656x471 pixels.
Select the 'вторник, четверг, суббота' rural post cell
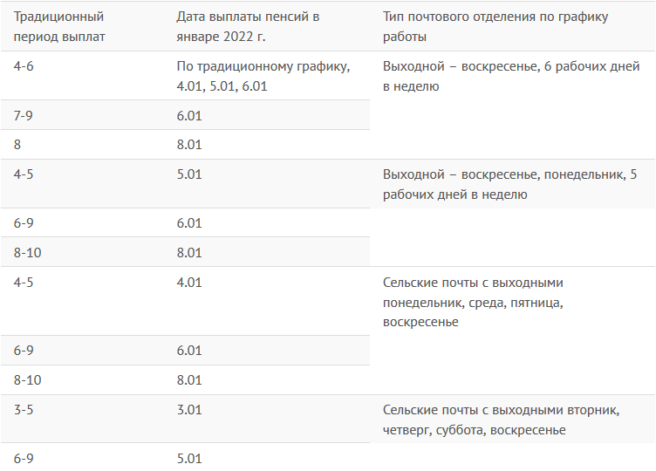(501, 420)
